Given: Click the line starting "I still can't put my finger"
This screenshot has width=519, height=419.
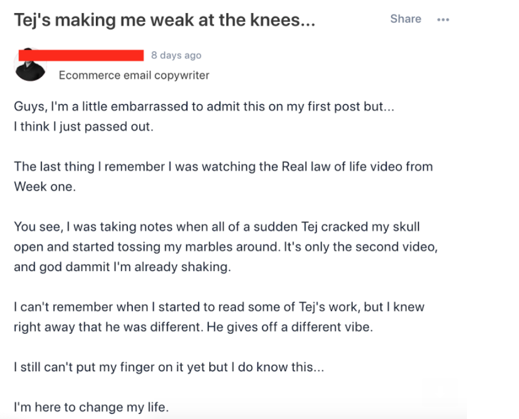Looking at the screenshot, I should 169,368.
